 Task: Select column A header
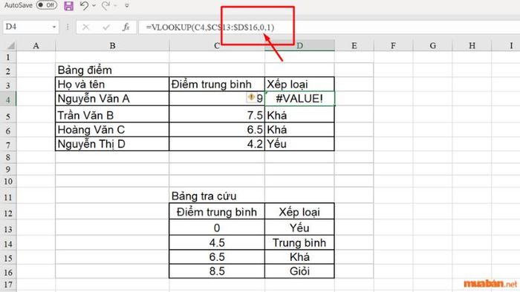coord(36,46)
